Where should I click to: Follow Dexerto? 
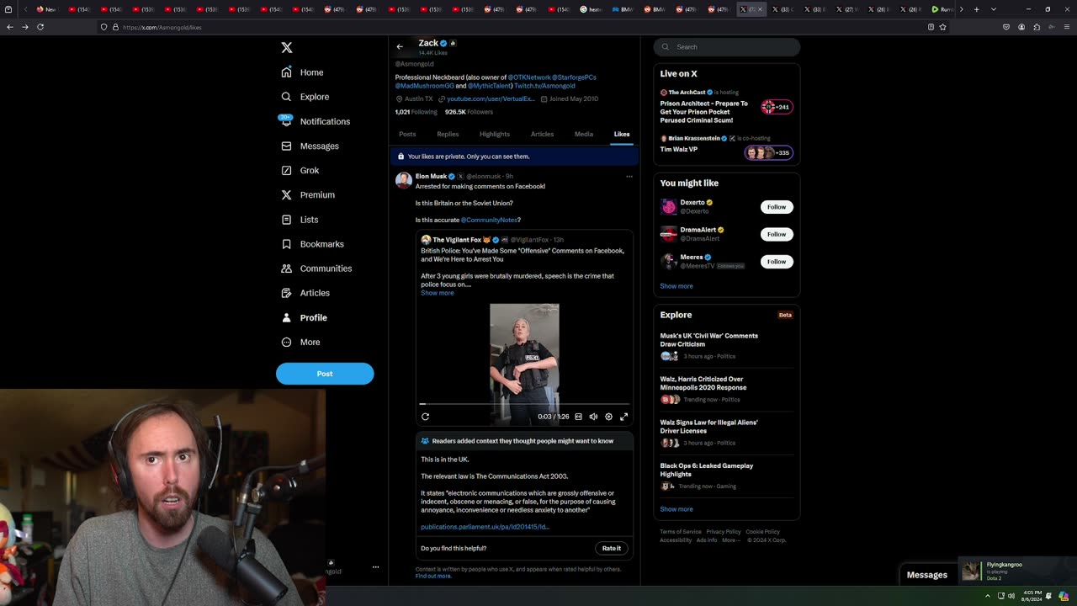(777, 207)
